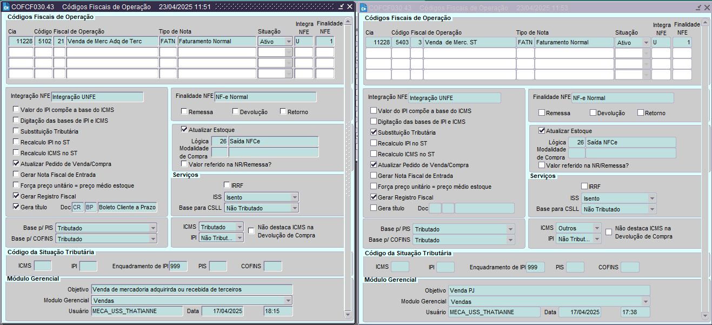The height and width of the screenshot is (325, 712).
Task: Open the ISS Isento dropdown in right window
Action: click(x=653, y=198)
